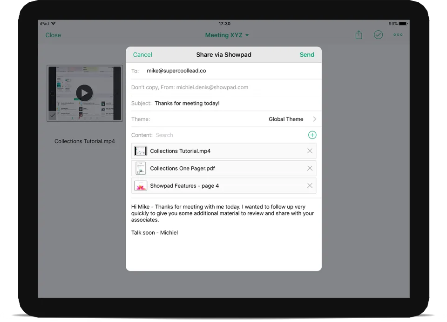
Task: Remove Collections Tutorial.mp4 from content list
Action: pos(310,151)
